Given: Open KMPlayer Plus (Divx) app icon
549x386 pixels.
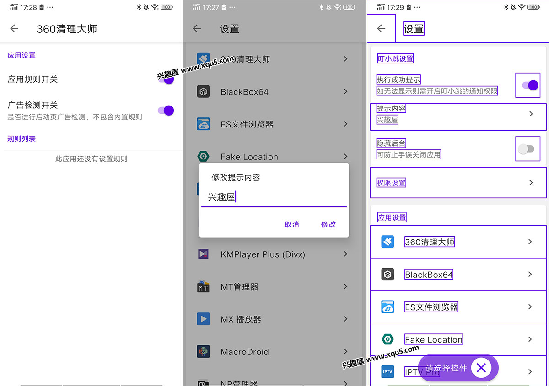Looking at the screenshot, I should [x=203, y=254].
